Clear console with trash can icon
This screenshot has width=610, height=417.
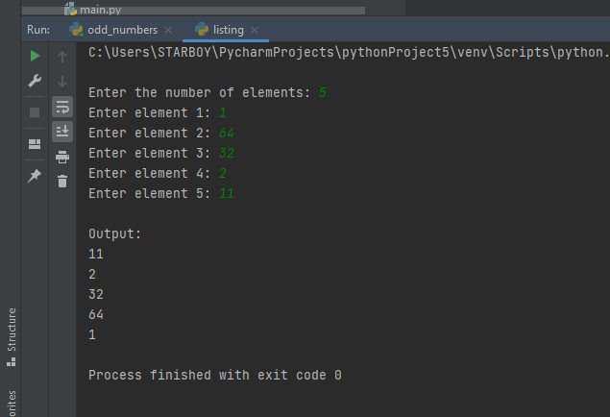(62, 181)
